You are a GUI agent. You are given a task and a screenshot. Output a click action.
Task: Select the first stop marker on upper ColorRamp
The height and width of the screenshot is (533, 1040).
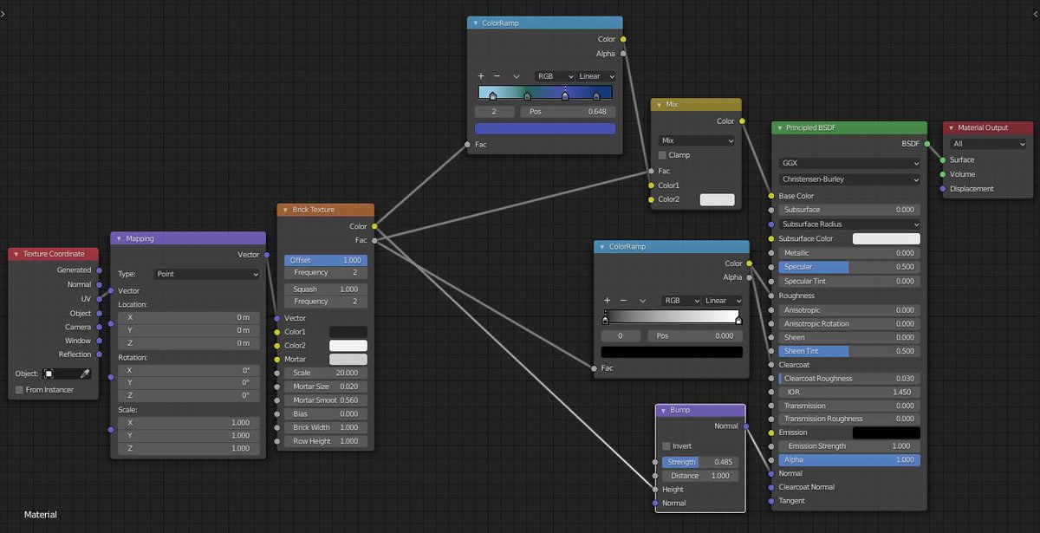493,96
